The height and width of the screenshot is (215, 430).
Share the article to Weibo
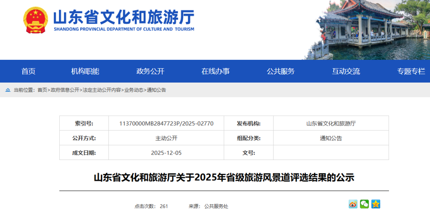tap(353, 204)
